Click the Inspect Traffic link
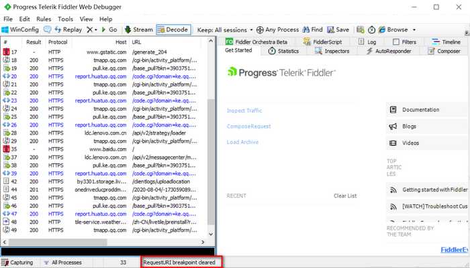 244,111
